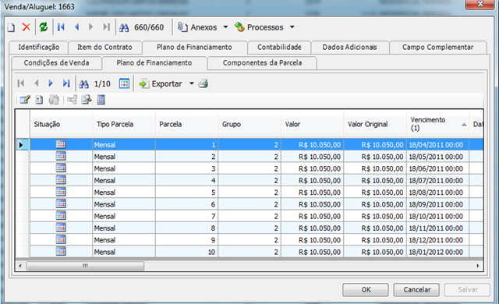Screen dimensions: 499x304
Task: Expand the Processos dropdown arrow
Action: point(292,27)
